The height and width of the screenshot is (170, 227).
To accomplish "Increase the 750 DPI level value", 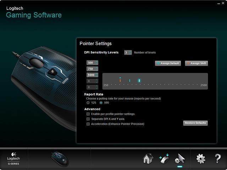I will point(96,68).
